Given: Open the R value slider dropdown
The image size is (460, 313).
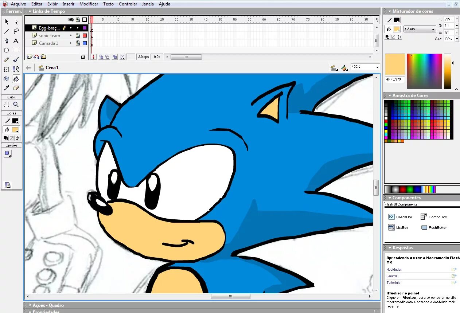Looking at the screenshot, I should click(457, 19).
